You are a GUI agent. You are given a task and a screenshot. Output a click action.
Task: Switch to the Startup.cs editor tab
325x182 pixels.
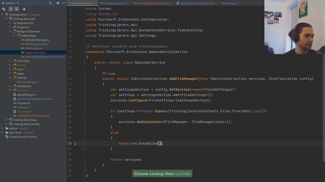tap(231, 3)
